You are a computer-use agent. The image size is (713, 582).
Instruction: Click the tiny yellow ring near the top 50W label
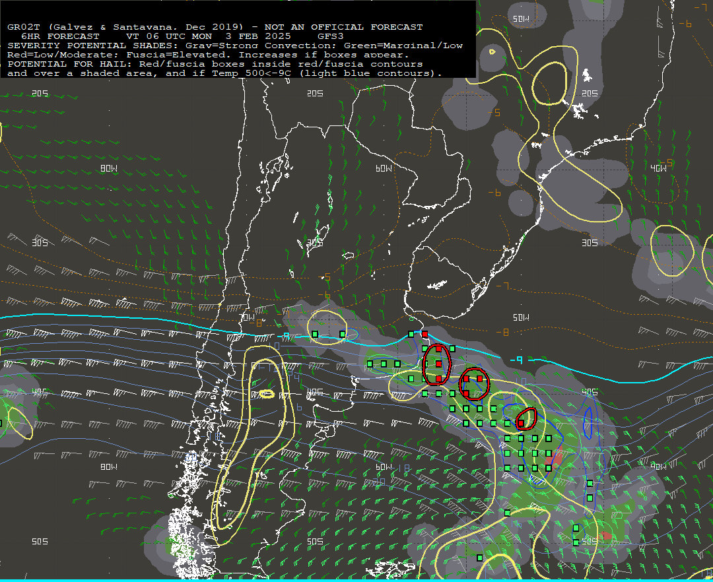tap(492, 51)
